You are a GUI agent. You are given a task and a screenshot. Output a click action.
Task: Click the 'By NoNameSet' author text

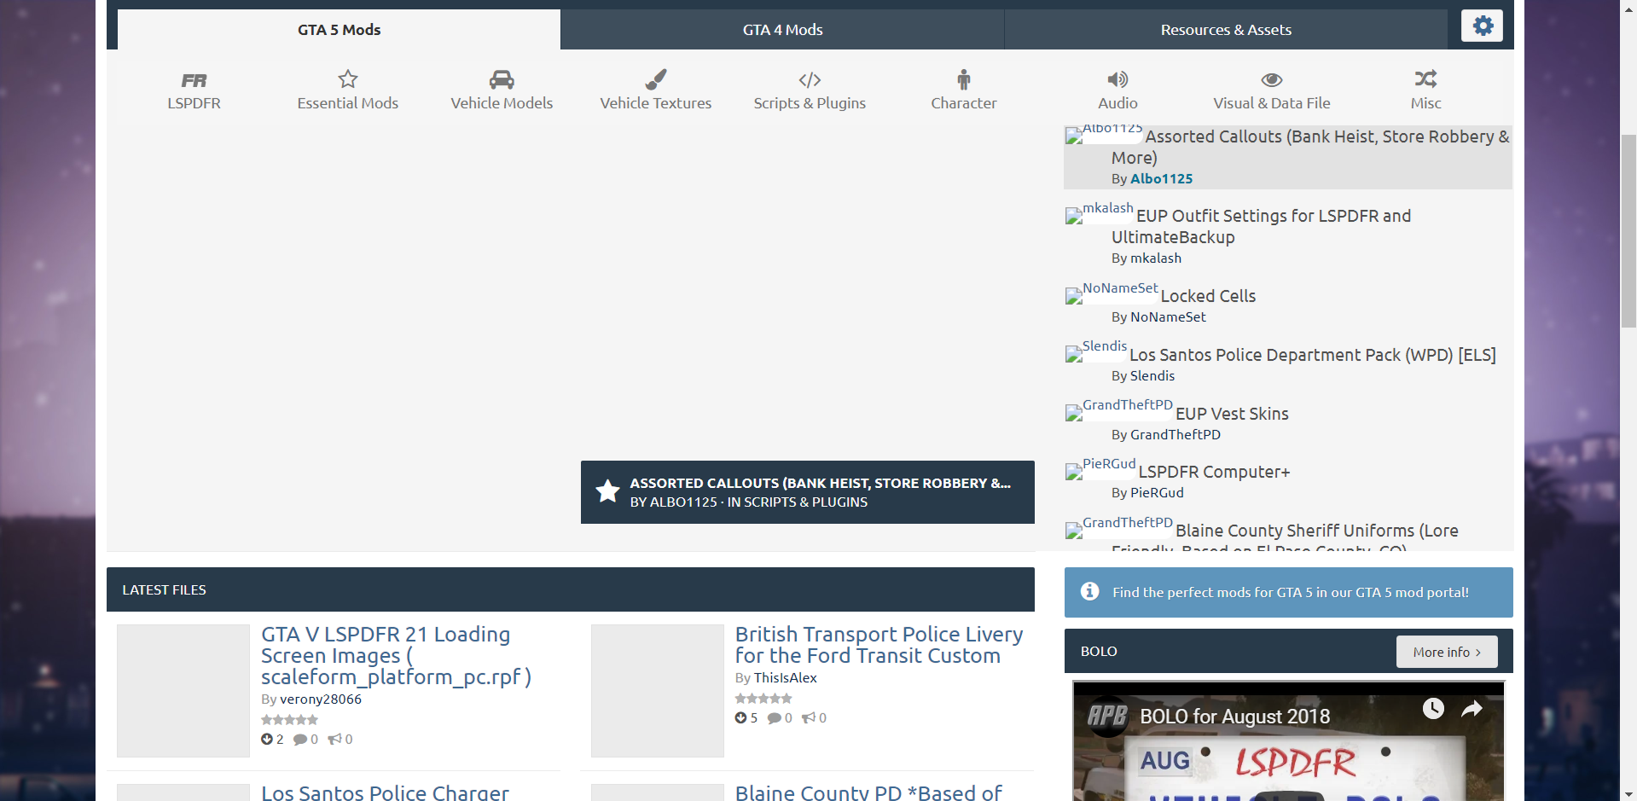[1158, 317]
